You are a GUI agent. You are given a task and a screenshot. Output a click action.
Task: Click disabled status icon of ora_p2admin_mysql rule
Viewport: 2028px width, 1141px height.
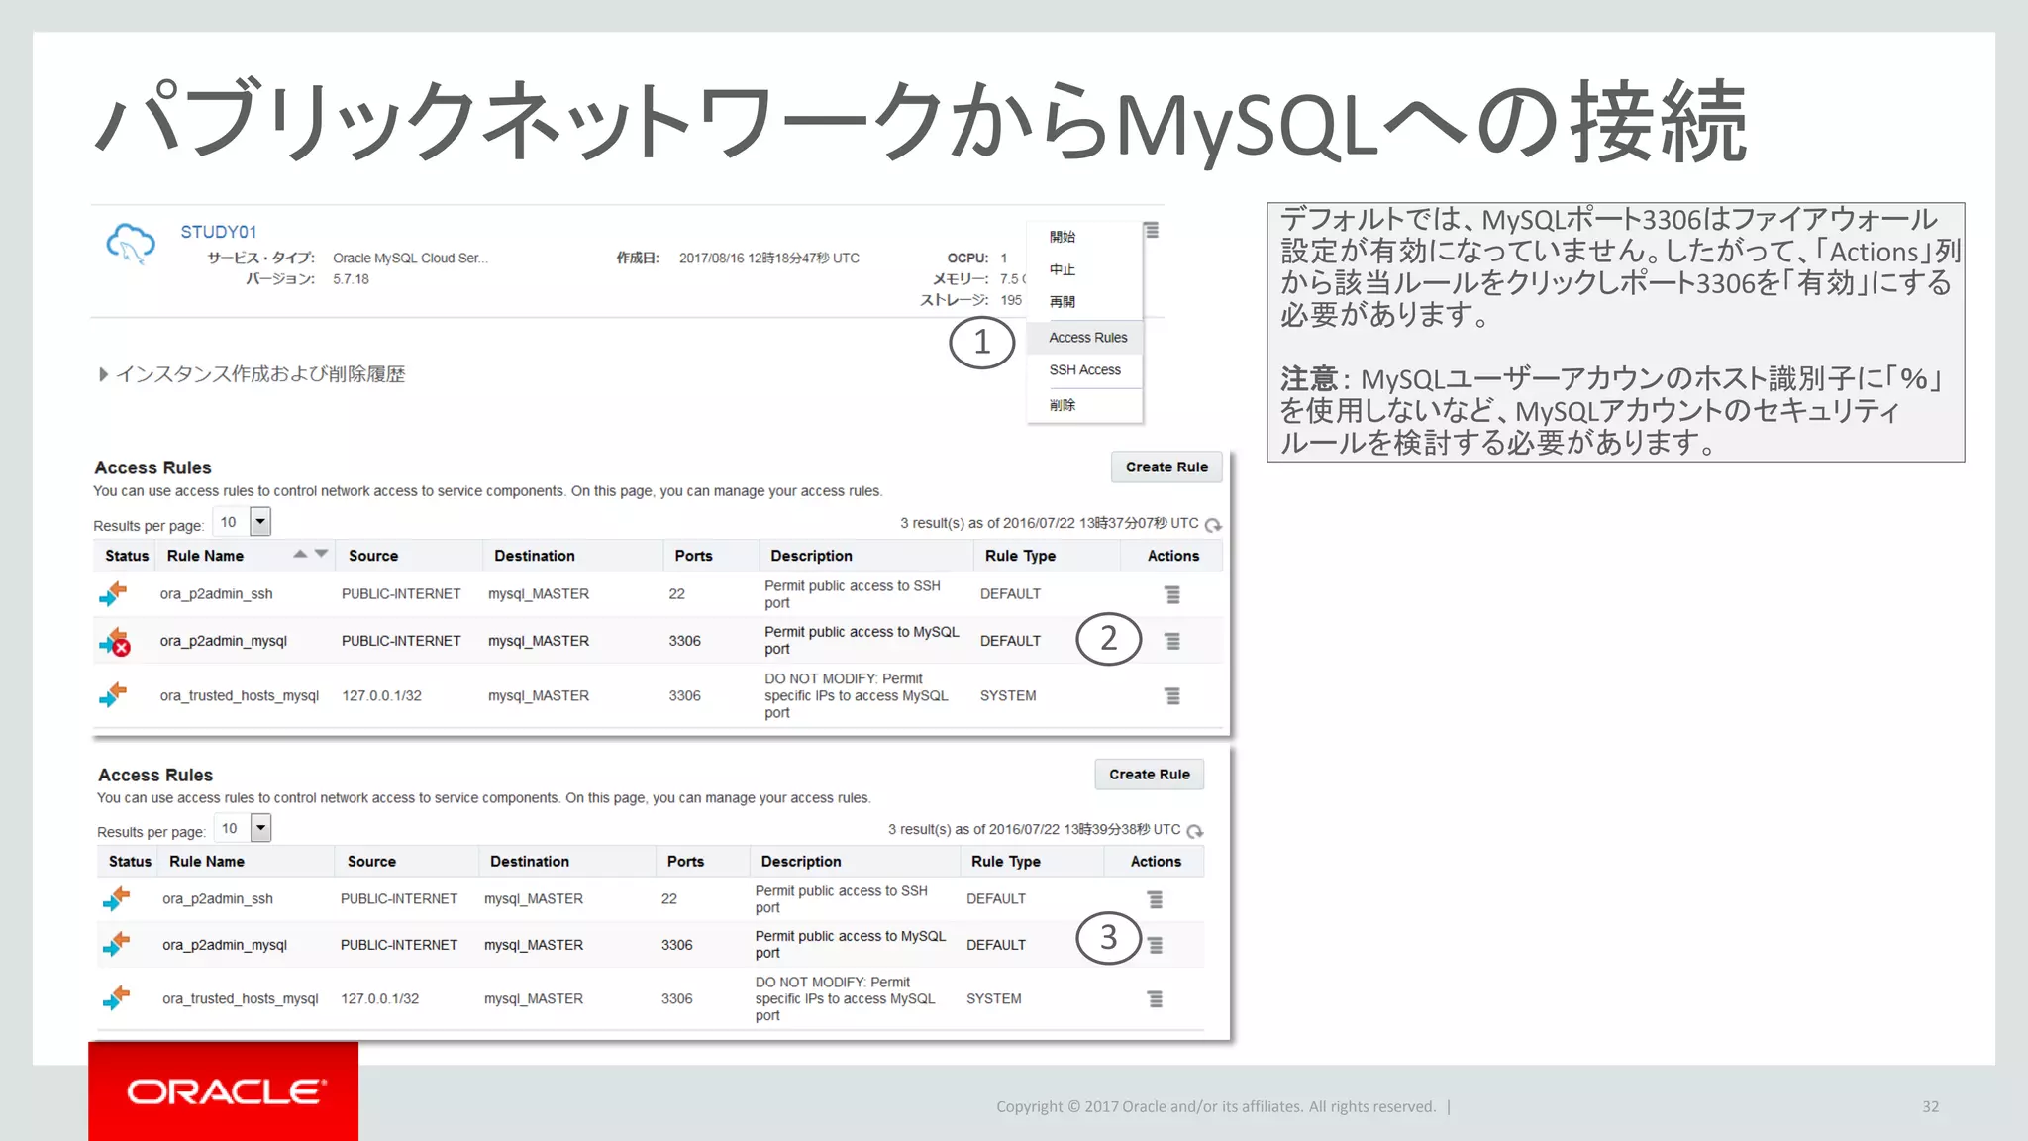click(x=115, y=641)
